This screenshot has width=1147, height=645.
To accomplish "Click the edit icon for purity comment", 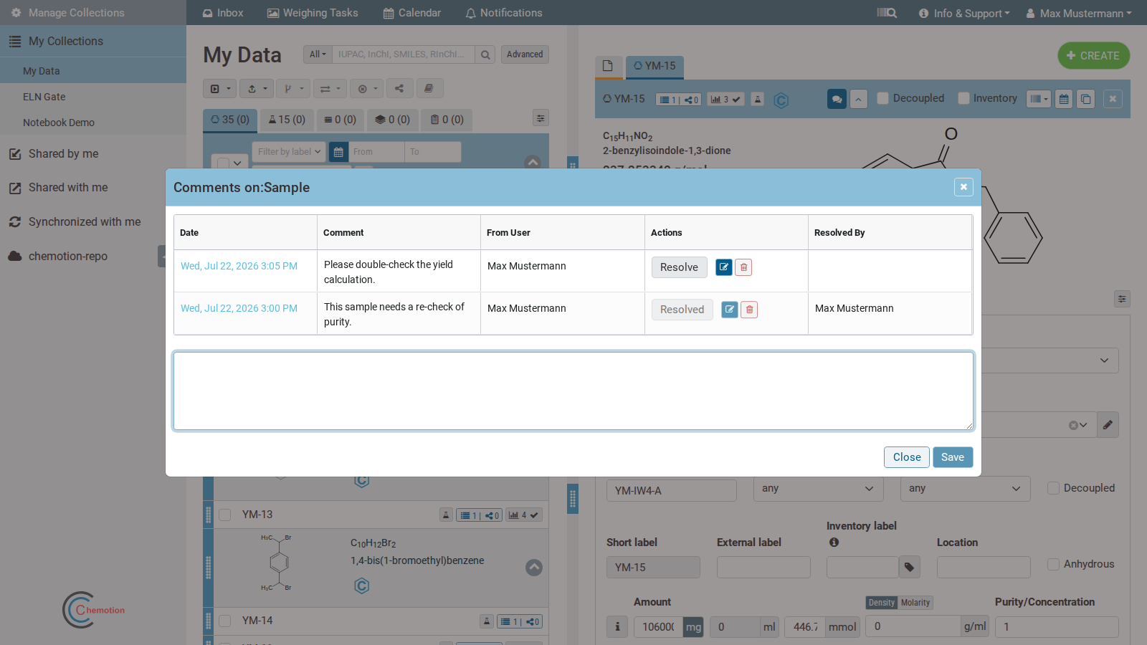I will (x=730, y=310).
